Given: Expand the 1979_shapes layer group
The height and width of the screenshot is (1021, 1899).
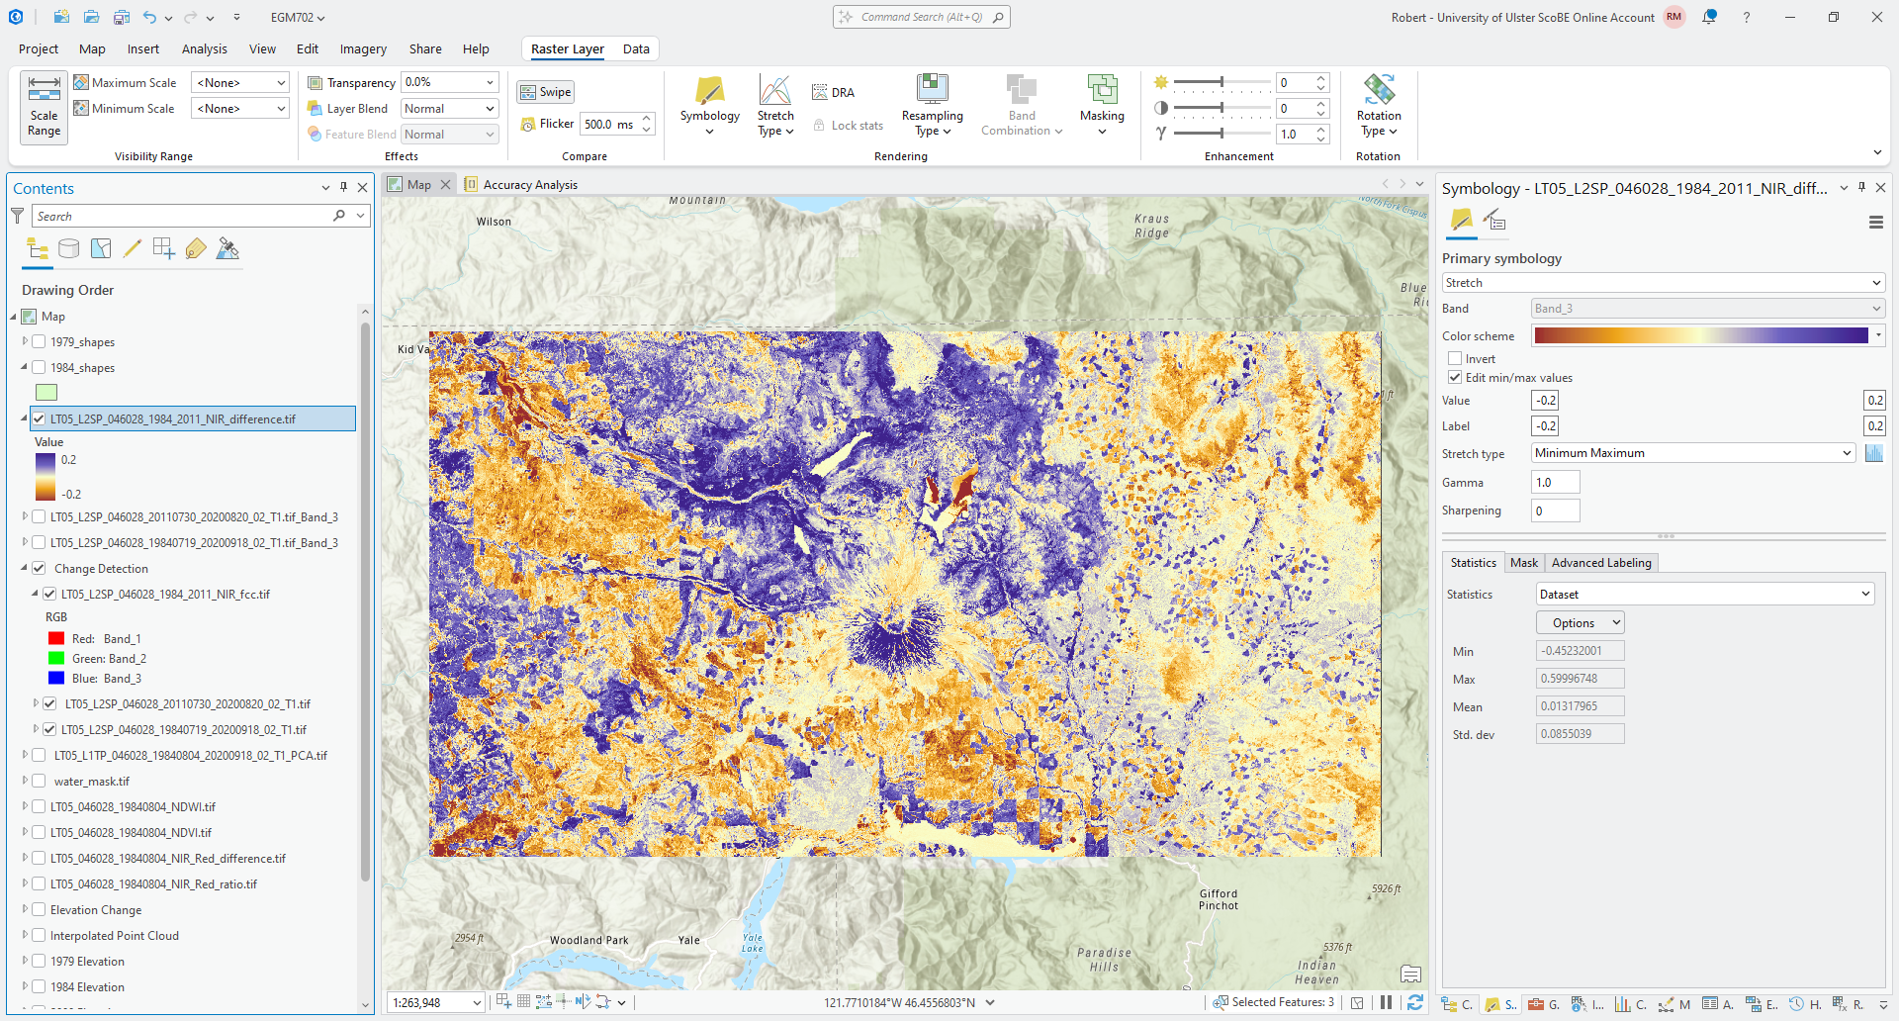Looking at the screenshot, I should [x=25, y=341].
